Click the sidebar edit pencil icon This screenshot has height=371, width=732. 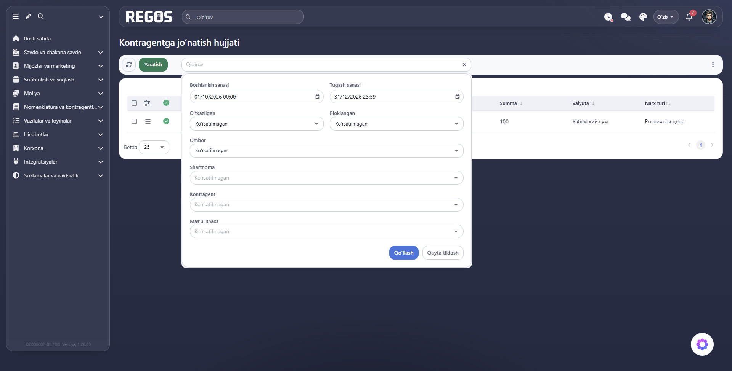pos(28,16)
